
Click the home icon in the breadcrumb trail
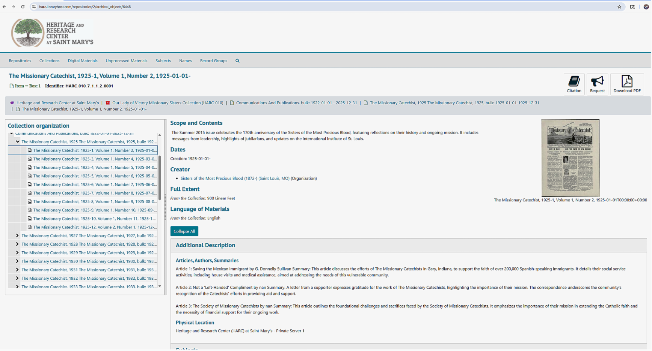tap(11, 103)
